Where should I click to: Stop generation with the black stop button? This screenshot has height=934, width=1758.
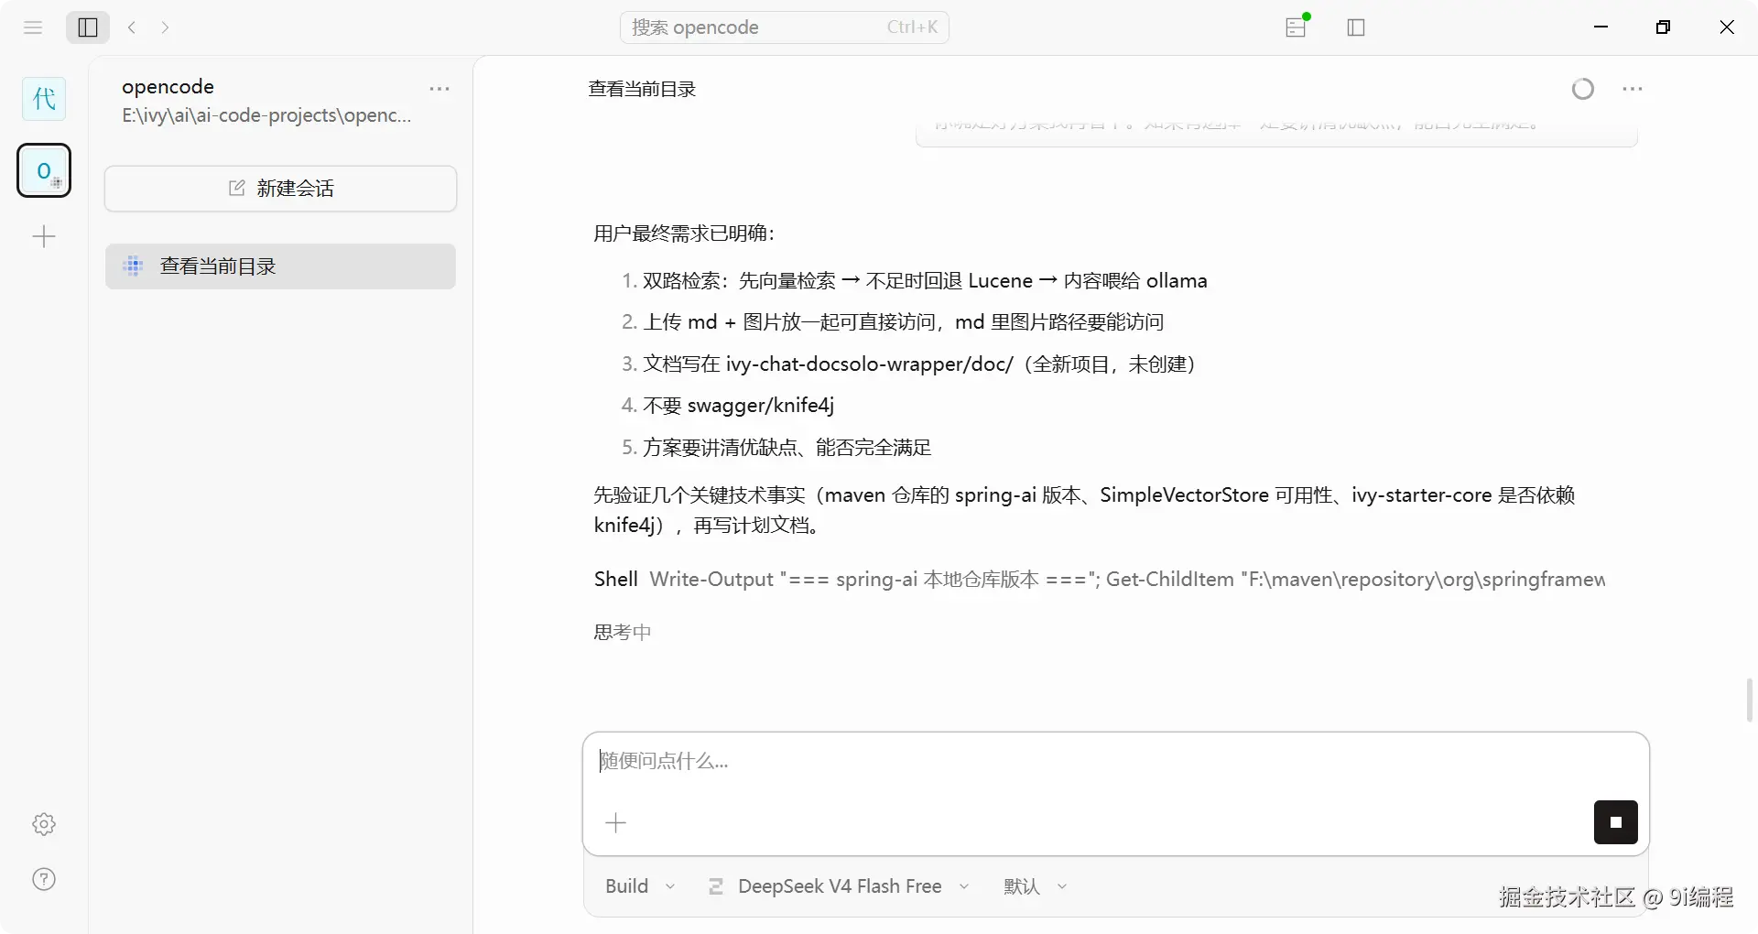[1615, 822]
